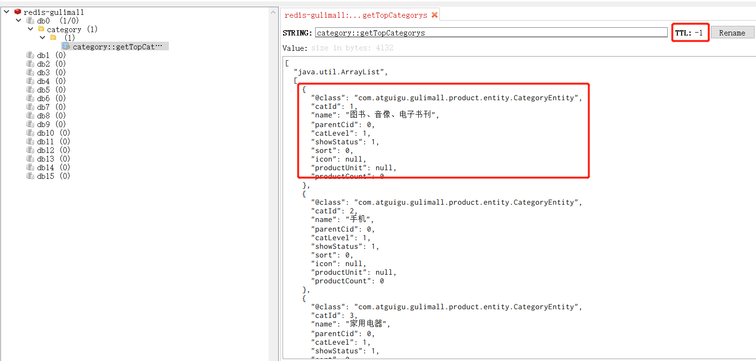Screen dimensions: 756x361
Task: Click the db10 database icon
Action: (30, 132)
